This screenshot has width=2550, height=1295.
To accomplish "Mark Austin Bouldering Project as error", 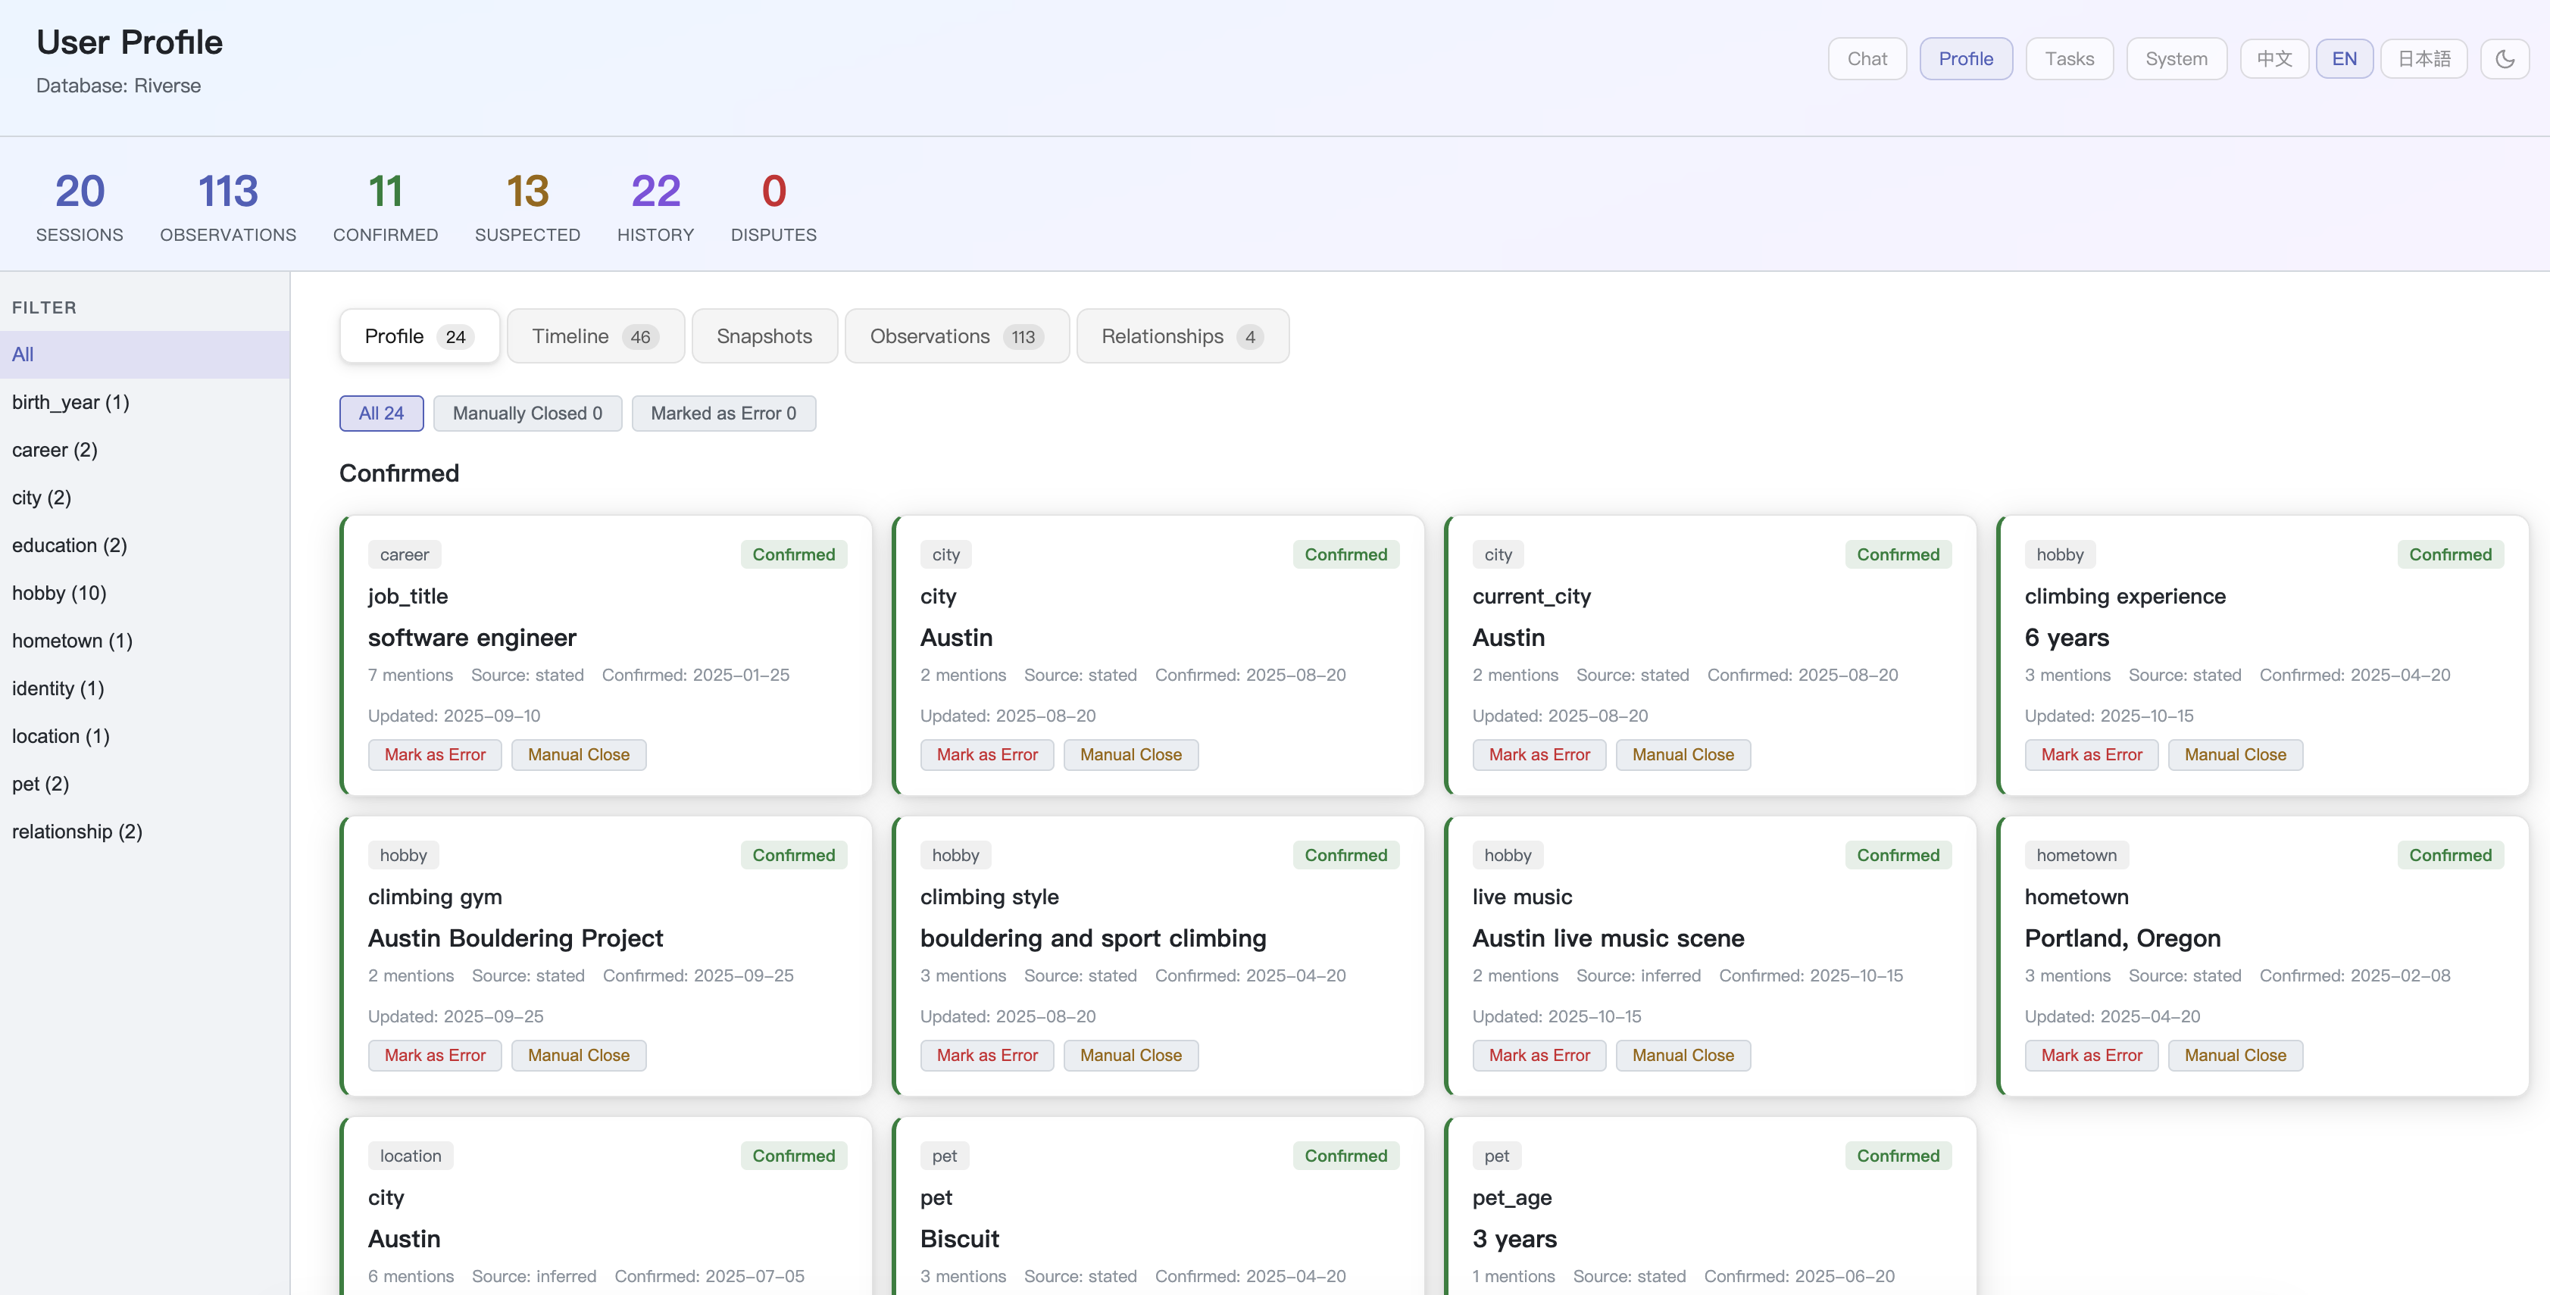I will pyautogui.click(x=435, y=1056).
